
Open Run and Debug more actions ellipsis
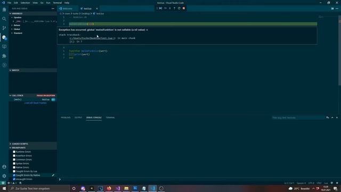[53, 9]
